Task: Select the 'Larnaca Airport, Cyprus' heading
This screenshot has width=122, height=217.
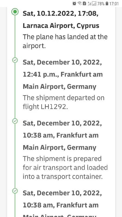Action: click(61, 26)
